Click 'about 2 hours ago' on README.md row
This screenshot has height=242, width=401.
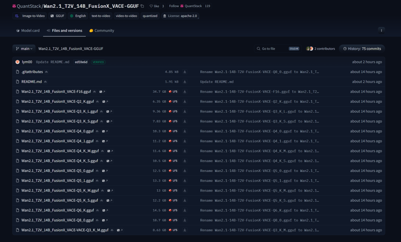(x=367, y=82)
